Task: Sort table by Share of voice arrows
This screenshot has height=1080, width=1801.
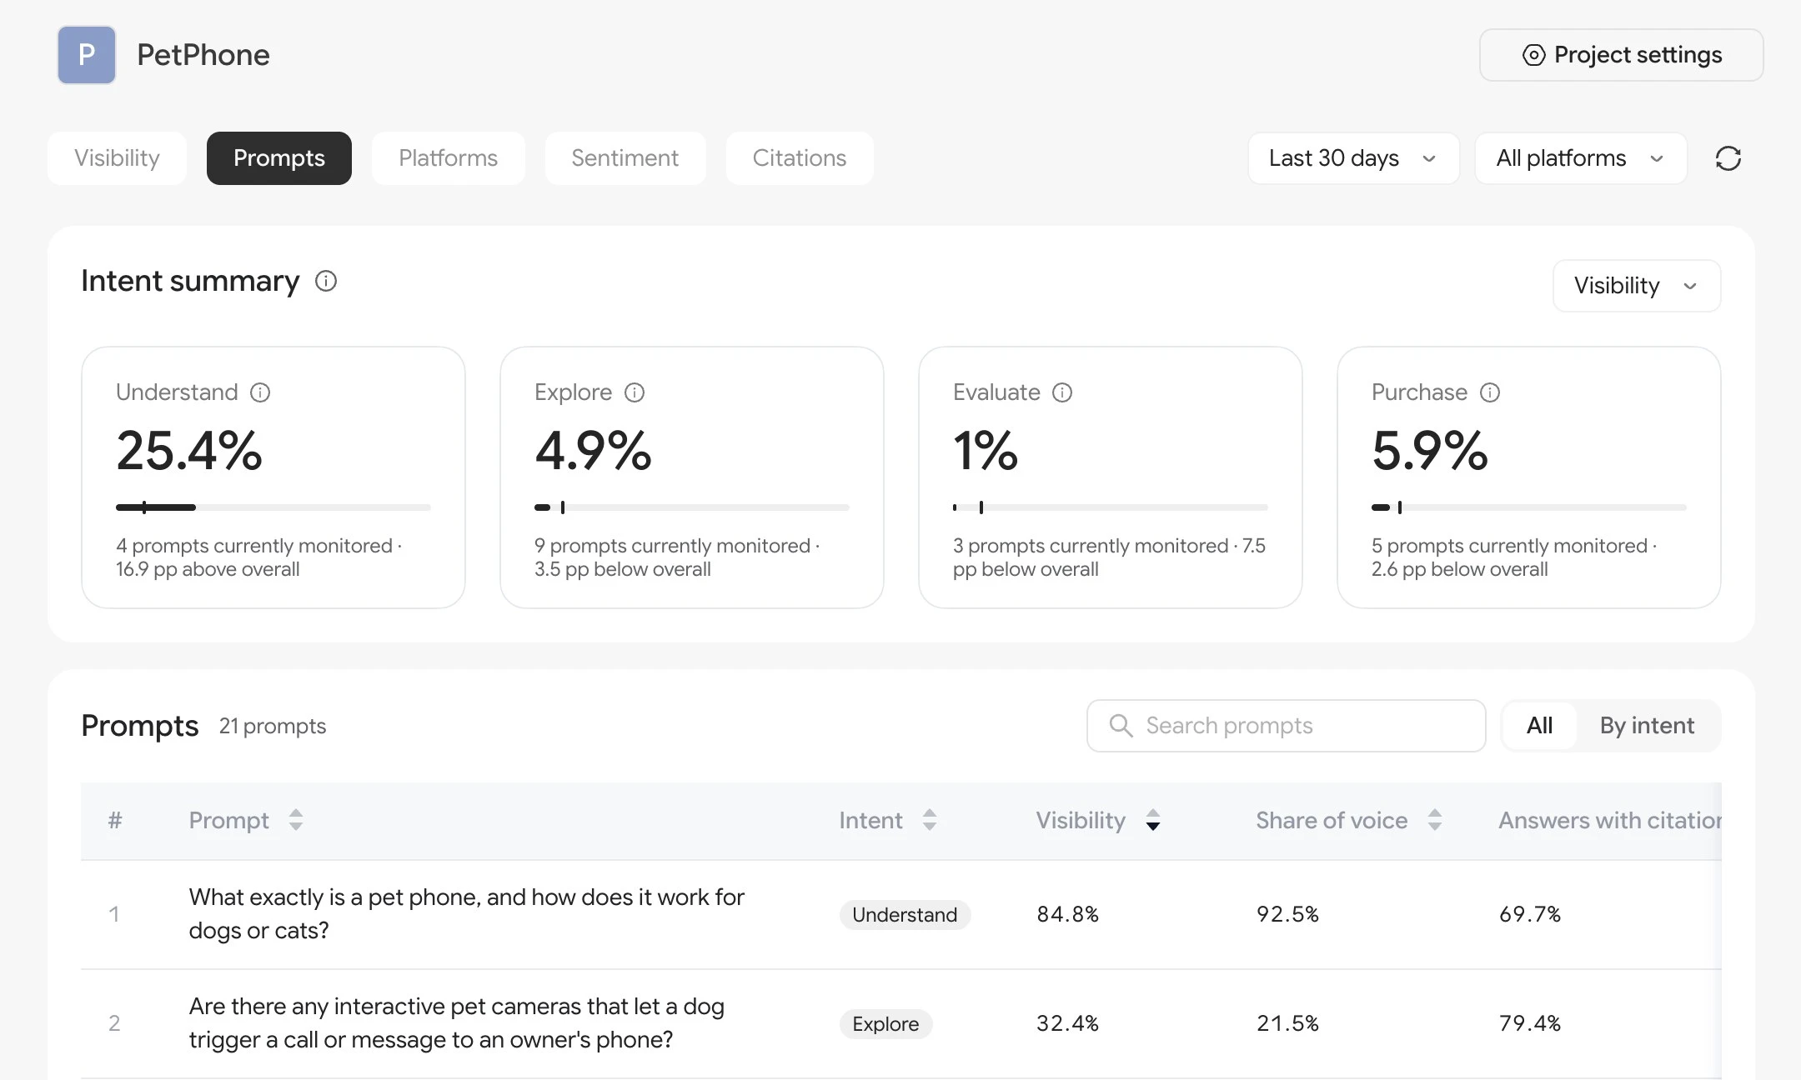Action: (x=1435, y=820)
